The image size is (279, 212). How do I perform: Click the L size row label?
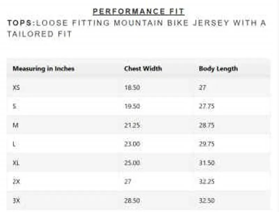pos(14,144)
